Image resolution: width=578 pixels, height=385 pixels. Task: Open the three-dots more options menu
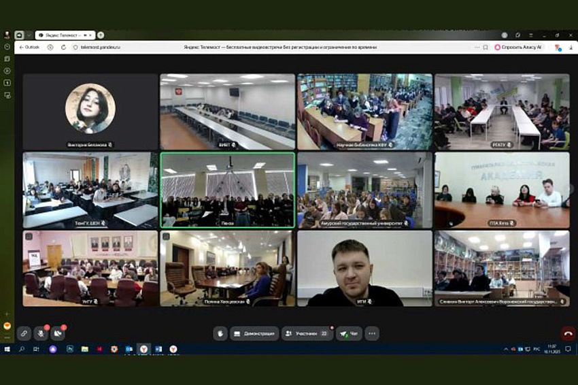click(371, 333)
